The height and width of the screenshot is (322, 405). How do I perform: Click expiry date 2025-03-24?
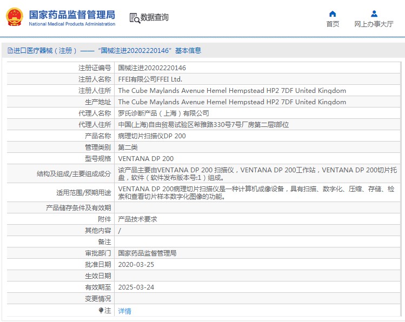pyautogui.click(x=136, y=287)
